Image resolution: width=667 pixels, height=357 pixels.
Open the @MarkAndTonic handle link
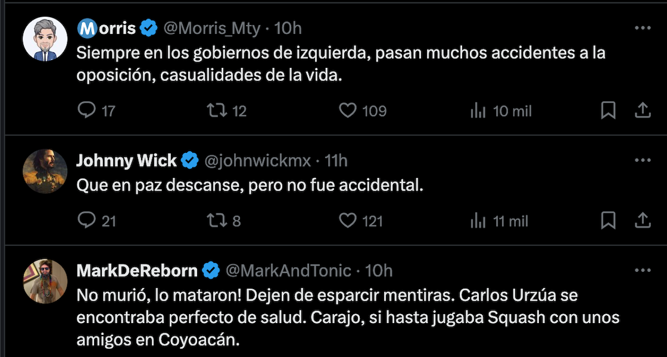pyautogui.click(x=288, y=271)
